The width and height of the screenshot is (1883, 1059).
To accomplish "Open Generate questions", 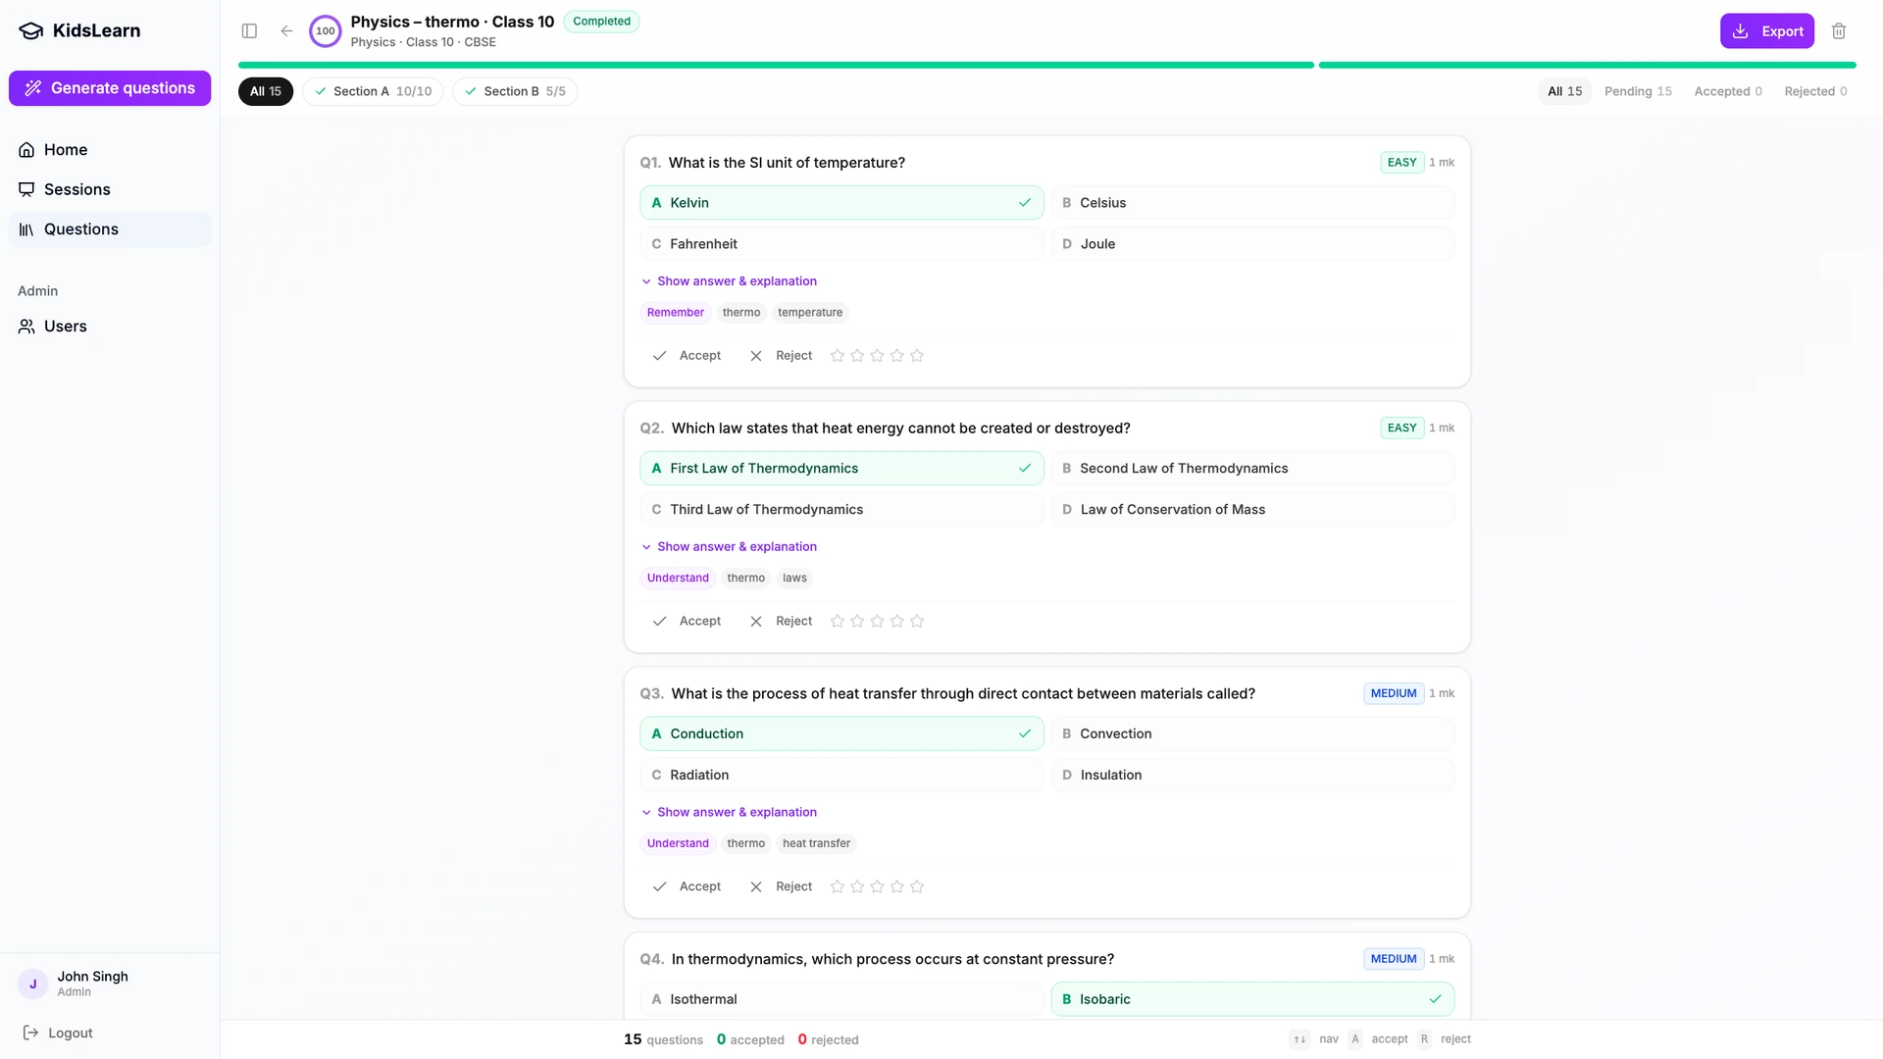I will point(110,88).
